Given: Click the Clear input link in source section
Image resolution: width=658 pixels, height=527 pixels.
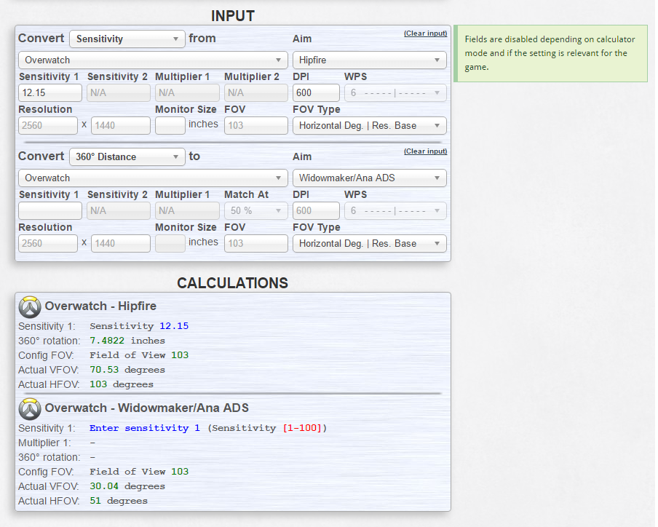Looking at the screenshot, I should 426,33.
